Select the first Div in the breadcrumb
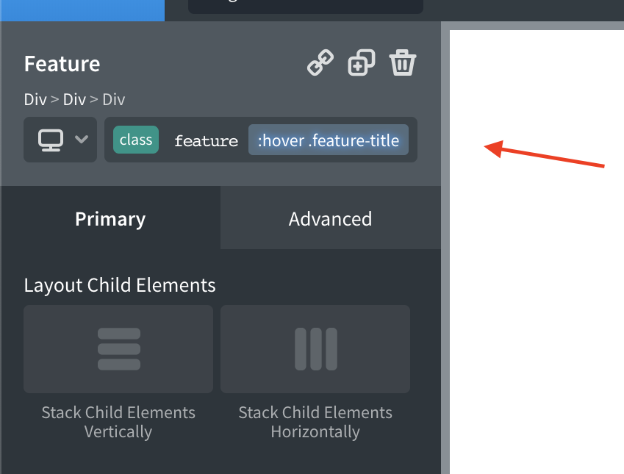 pyautogui.click(x=34, y=100)
